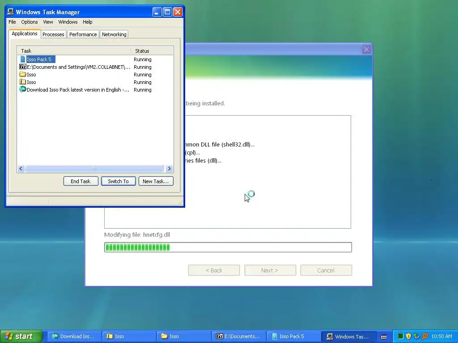458x343 pixels.
Task: Open the zipped Isso taskbar button
Action: click(x=129, y=336)
